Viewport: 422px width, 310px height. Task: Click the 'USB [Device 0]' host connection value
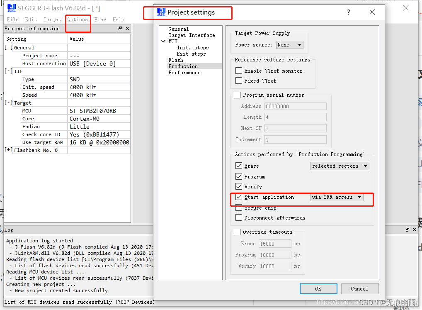point(92,63)
